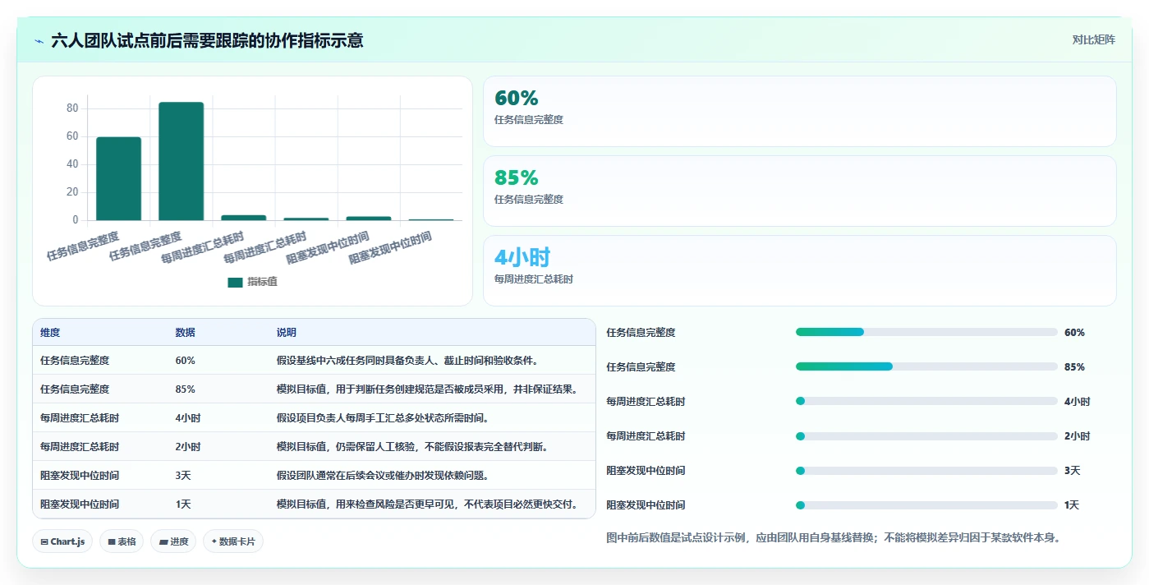This screenshot has height=585, width=1149.
Task: Click the progress bar ending at 60%
Action: 926,332
